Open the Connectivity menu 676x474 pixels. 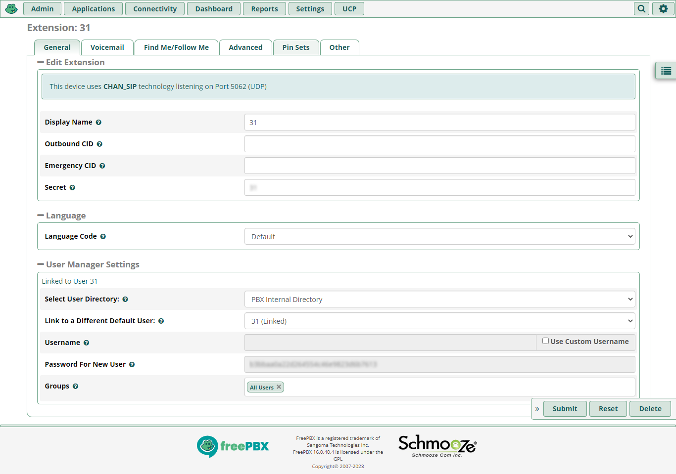[155, 9]
